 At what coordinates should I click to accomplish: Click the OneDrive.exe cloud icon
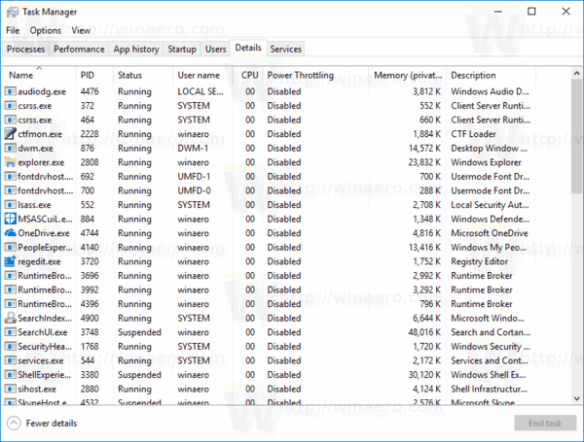[11, 233]
